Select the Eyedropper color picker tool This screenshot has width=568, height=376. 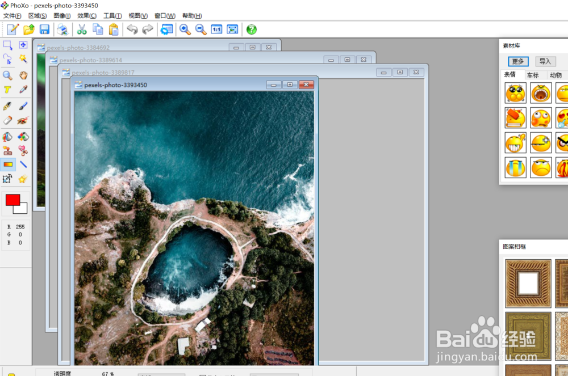pyautogui.click(x=23, y=89)
